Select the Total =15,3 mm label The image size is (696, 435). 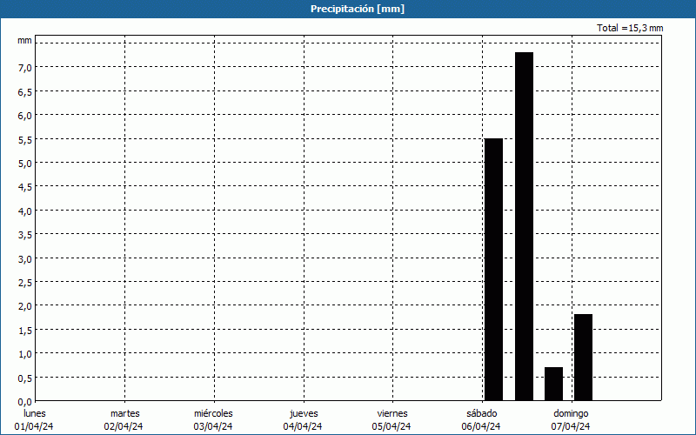630,28
